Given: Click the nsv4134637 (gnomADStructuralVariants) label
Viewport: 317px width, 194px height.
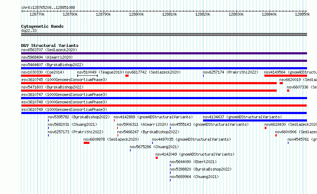Looking at the screenshot, I should coord(242,117).
